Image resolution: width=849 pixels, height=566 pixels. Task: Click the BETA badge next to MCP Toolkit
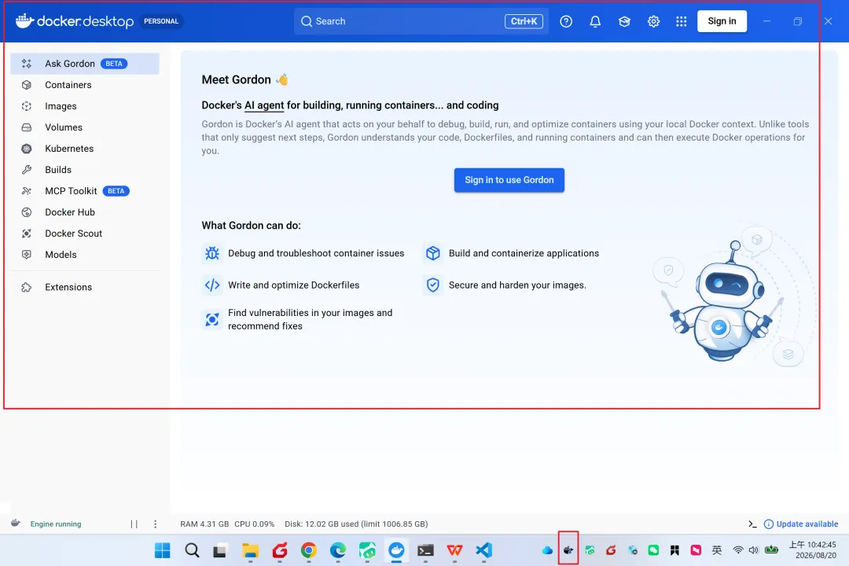[x=116, y=191]
